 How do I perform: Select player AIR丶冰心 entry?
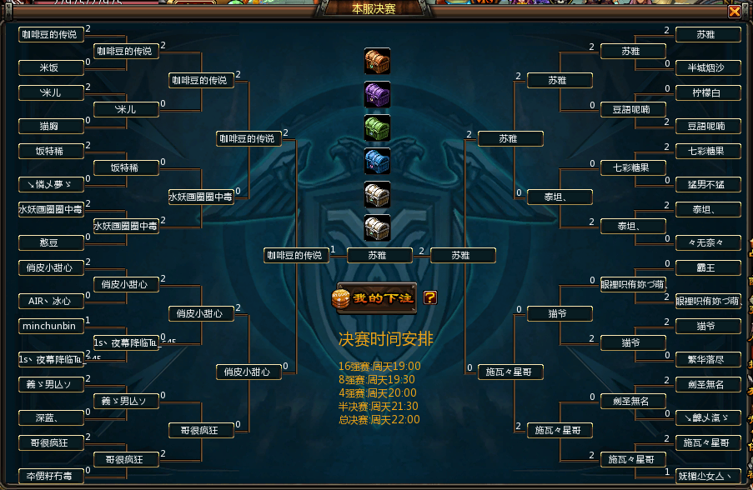tap(51, 301)
